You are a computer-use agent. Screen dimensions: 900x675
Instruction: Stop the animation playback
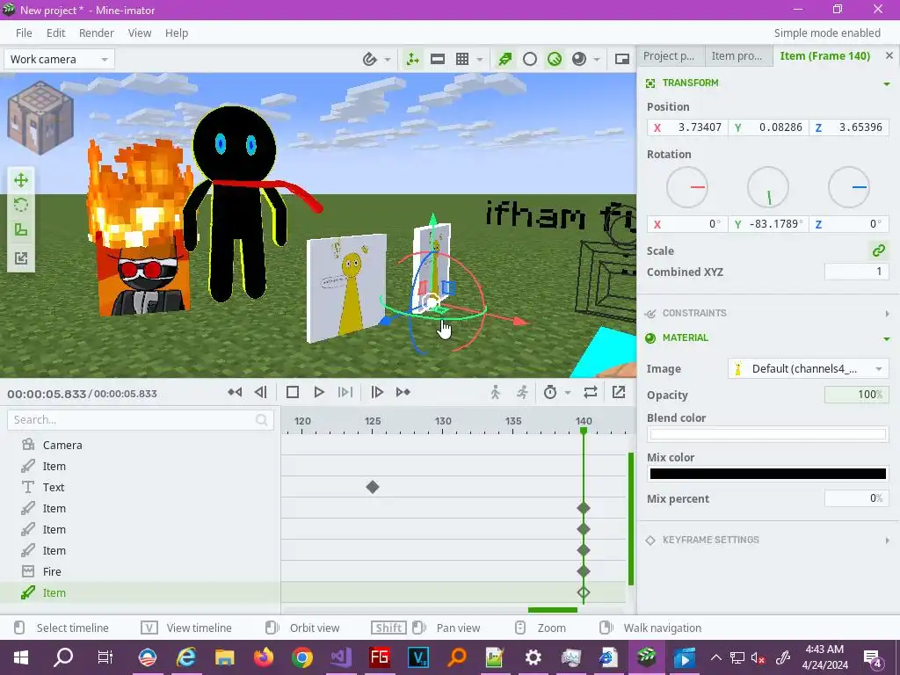(x=292, y=392)
